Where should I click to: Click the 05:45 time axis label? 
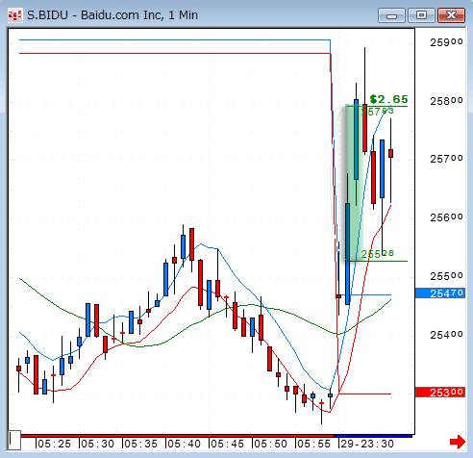[x=227, y=444]
